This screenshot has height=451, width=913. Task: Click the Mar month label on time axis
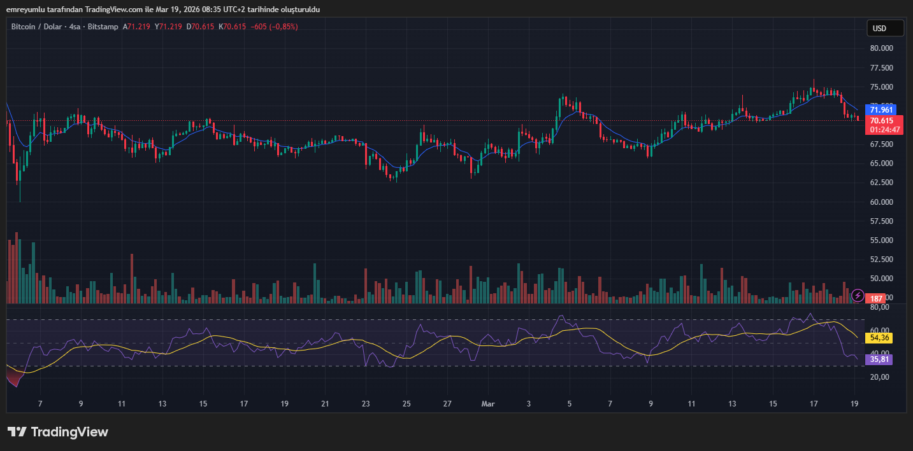[x=488, y=403]
